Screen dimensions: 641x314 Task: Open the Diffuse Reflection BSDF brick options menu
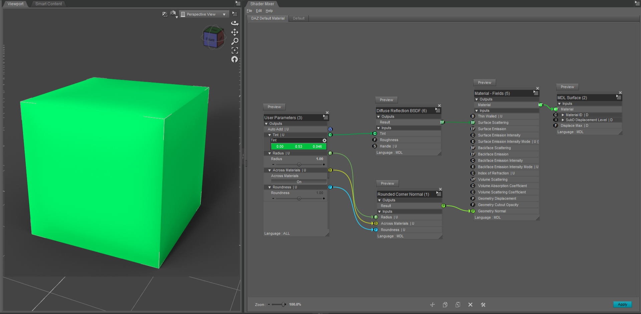438,110
